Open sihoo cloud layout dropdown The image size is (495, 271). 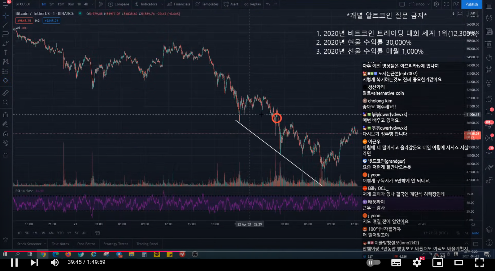point(419,4)
